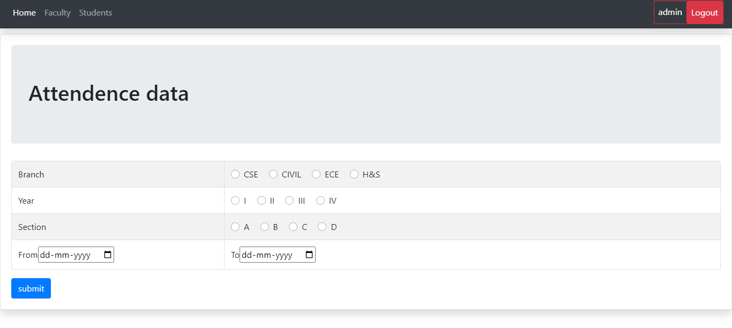Open the Faculty navigation item

pos(57,12)
